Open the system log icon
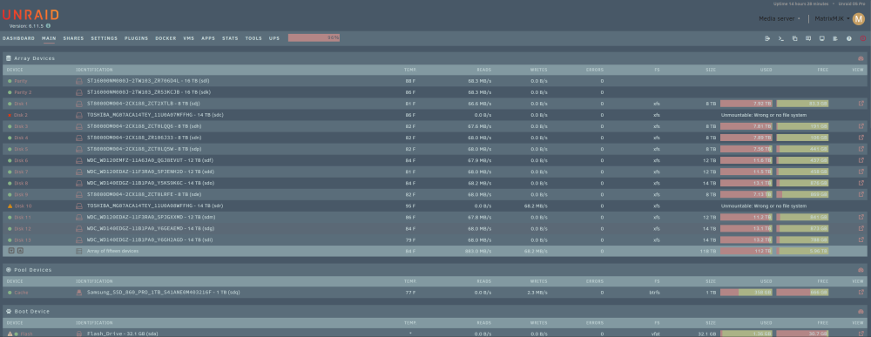 pos(835,38)
